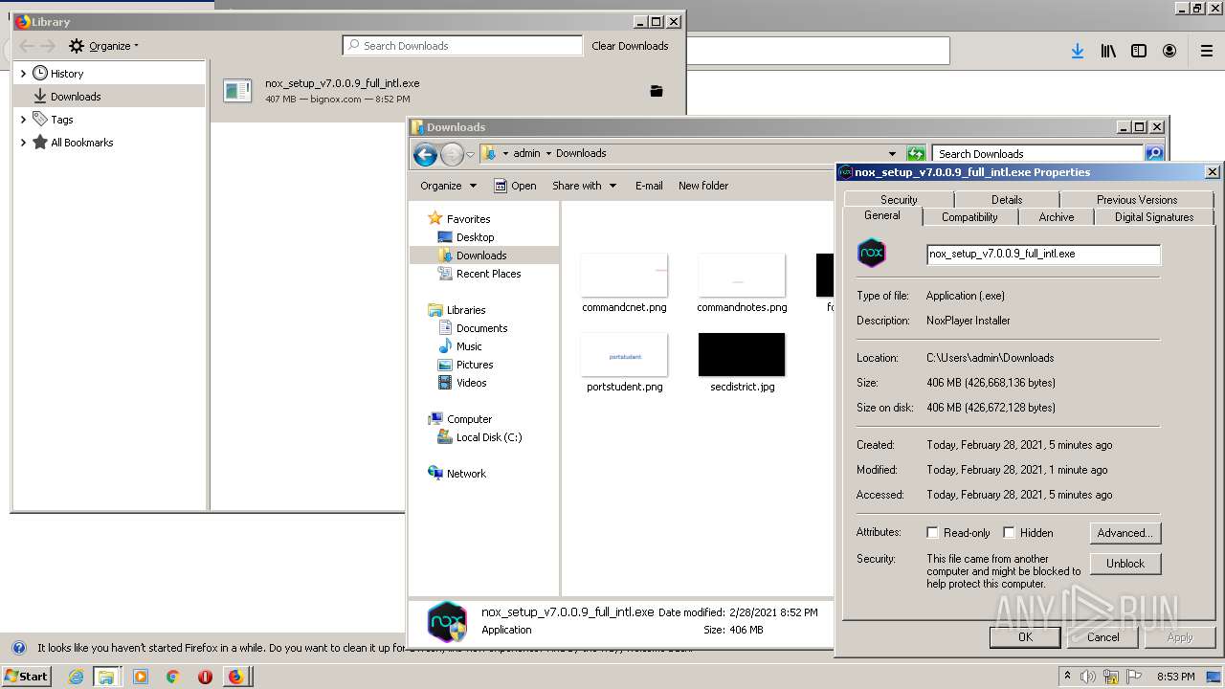Switch to the Archive tab

coord(1057,217)
